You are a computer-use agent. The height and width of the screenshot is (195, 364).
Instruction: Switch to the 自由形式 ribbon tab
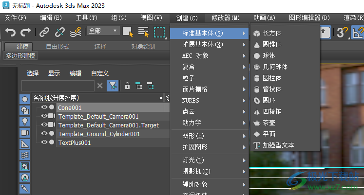[x=57, y=47]
